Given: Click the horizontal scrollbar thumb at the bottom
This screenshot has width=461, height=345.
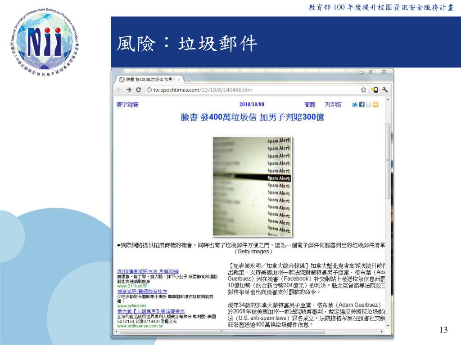Looking at the screenshot, I should pyautogui.click(x=222, y=332).
